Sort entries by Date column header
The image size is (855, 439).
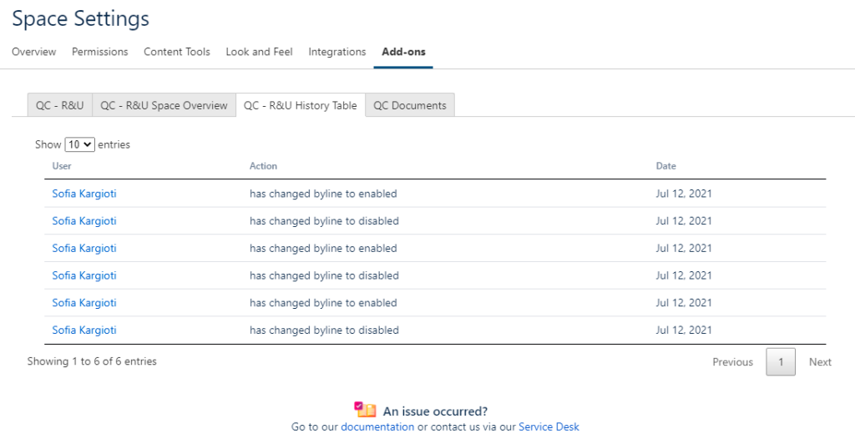coord(665,166)
